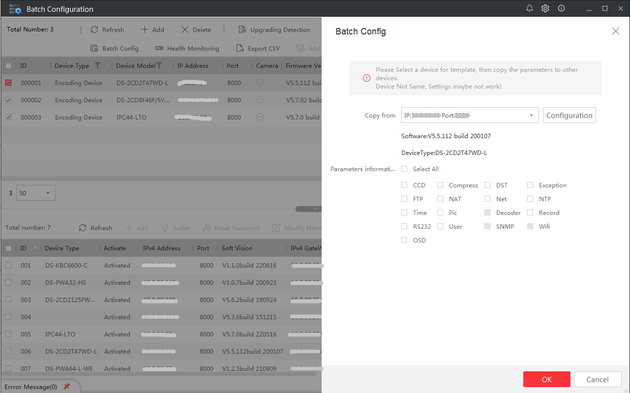
Task: Click the Upgrading Detection icon
Action: (242, 30)
